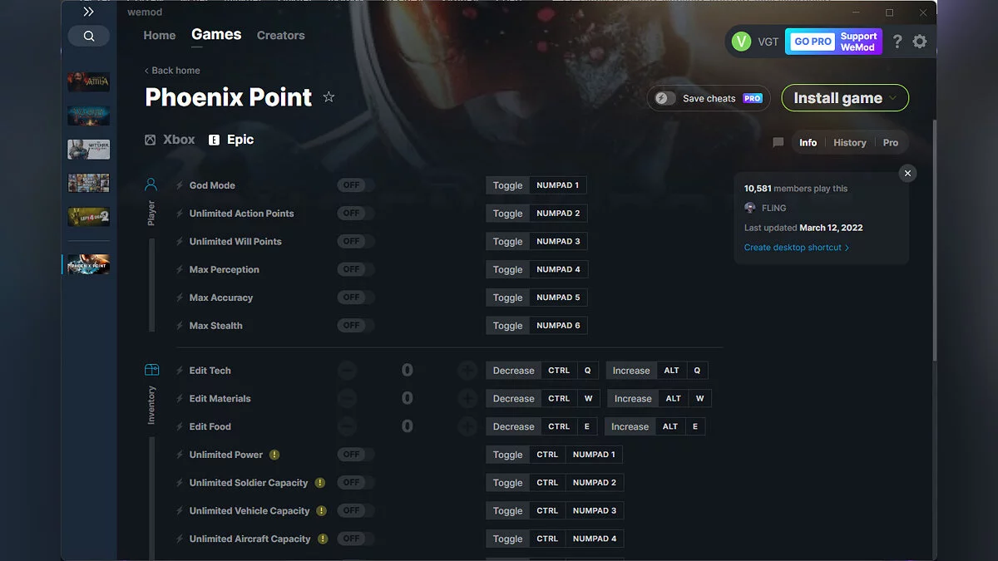998x561 pixels.
Task: Close the info panel with X icon
Action: tap(907, 173)
